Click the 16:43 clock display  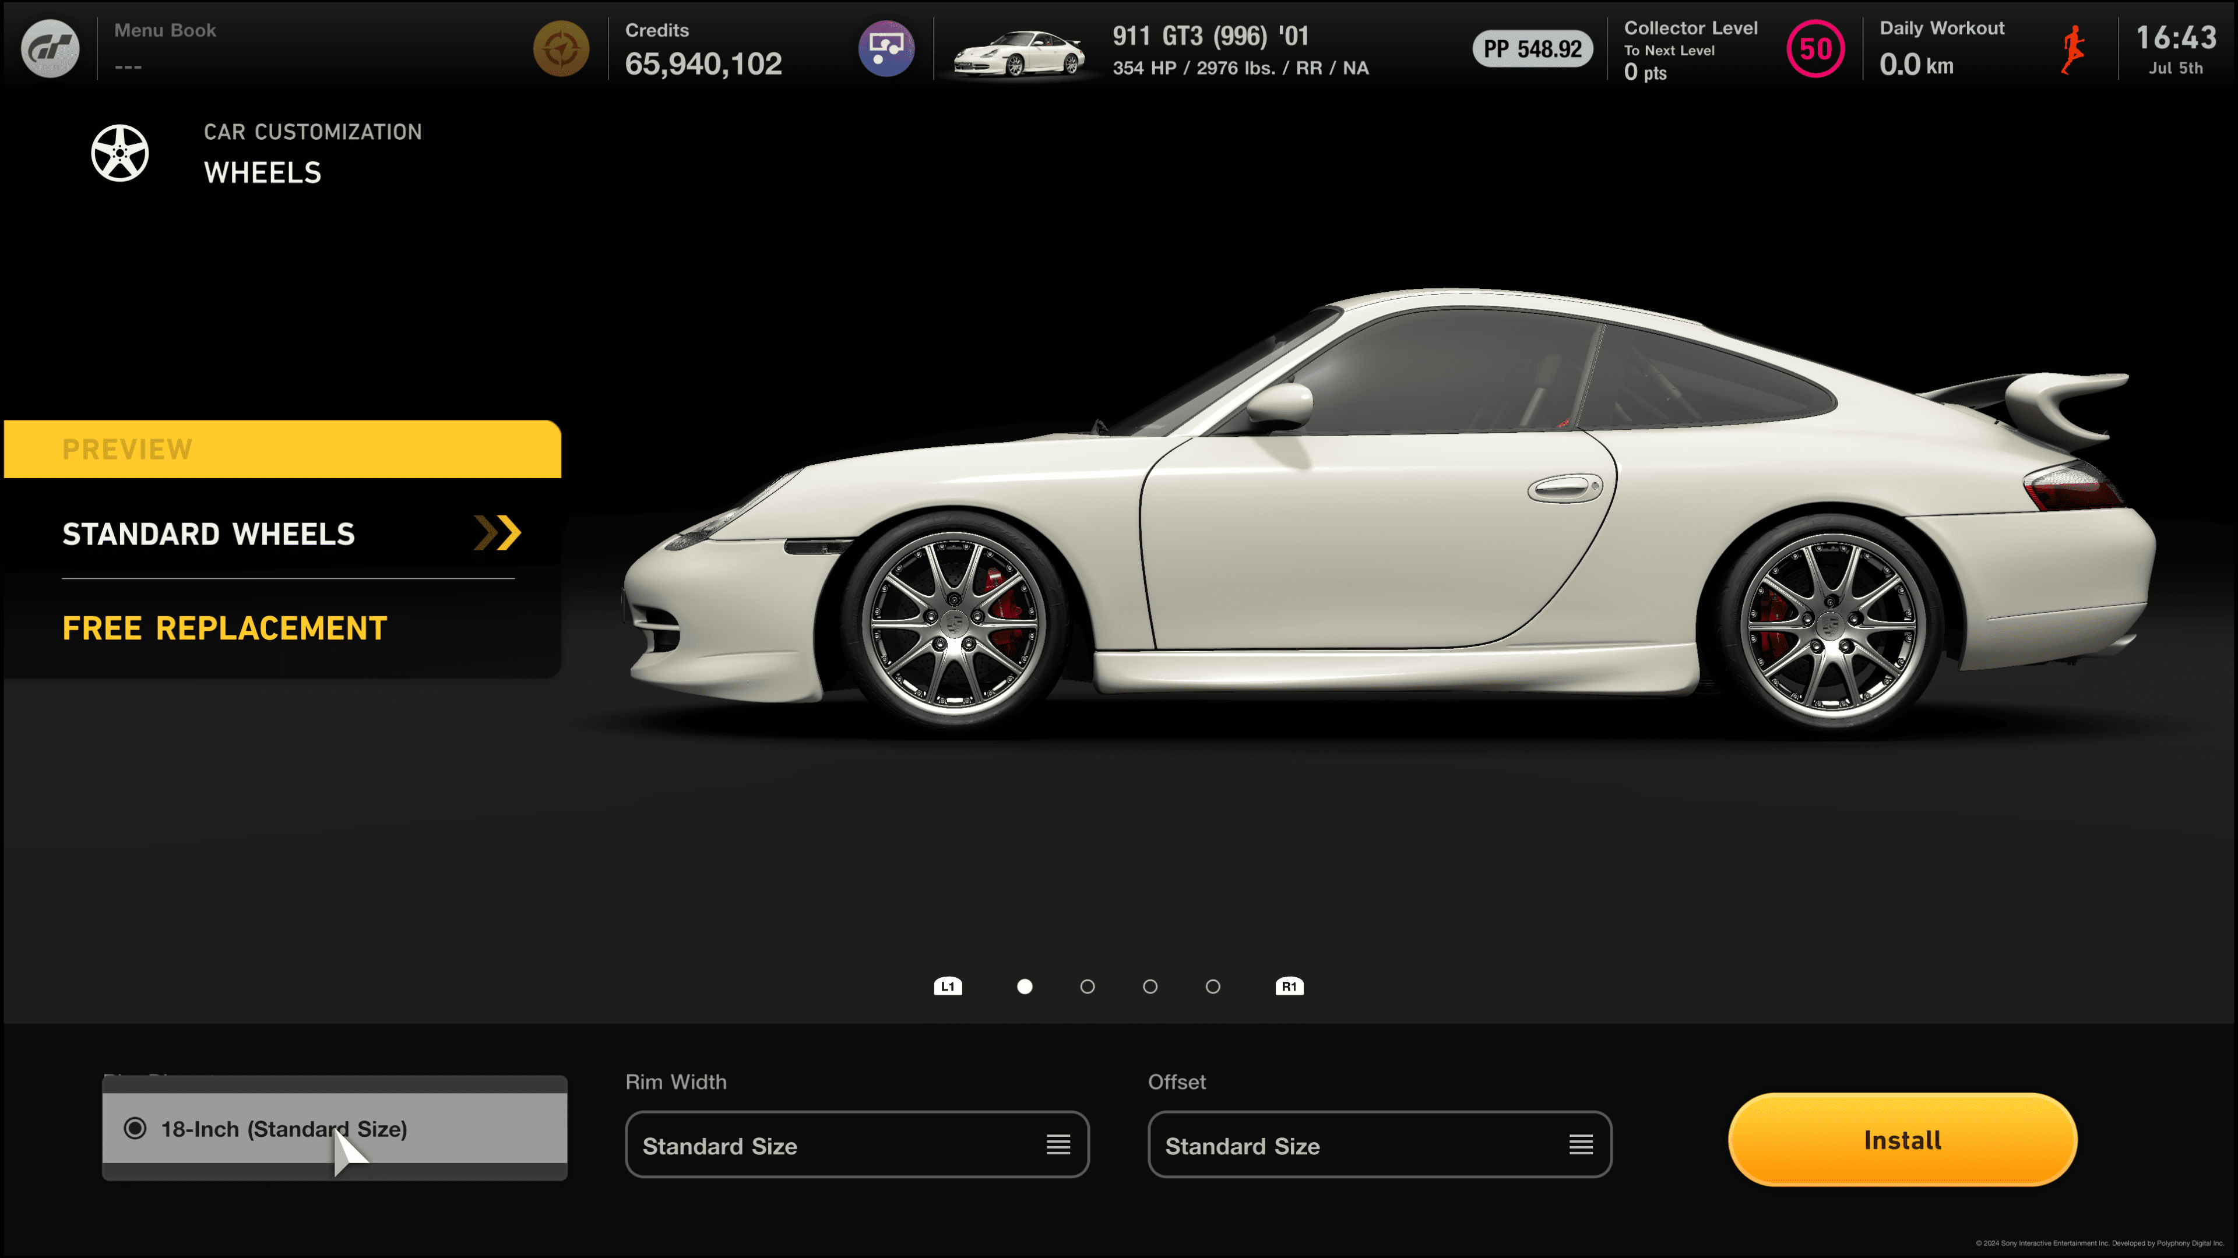pyautogui.click(x=2176, y=37)
